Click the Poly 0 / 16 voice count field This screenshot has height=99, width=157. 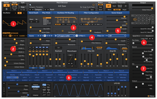point(23,10)
